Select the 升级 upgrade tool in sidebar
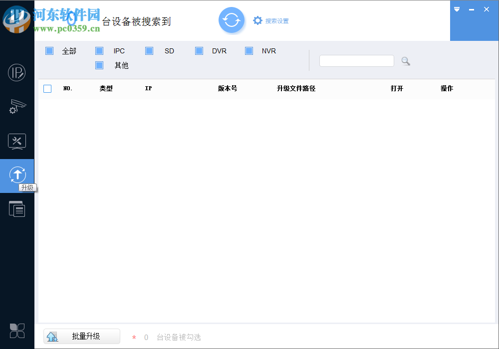The image size is (499, 349). (17, 175)
